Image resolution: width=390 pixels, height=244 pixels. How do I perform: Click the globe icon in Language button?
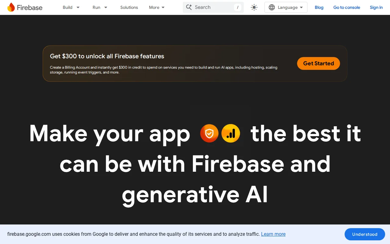point(272,7)
